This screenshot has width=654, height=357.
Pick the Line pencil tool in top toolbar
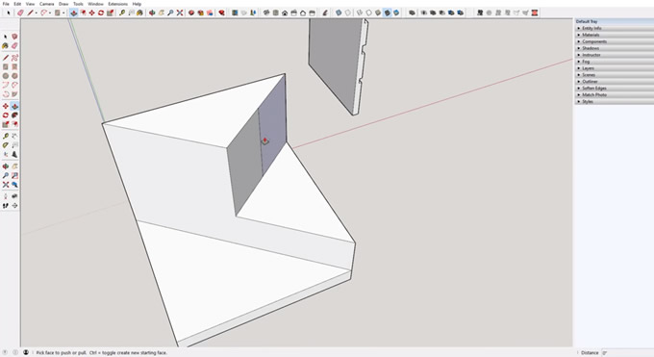pyautogui.click(x=30, y=13)
